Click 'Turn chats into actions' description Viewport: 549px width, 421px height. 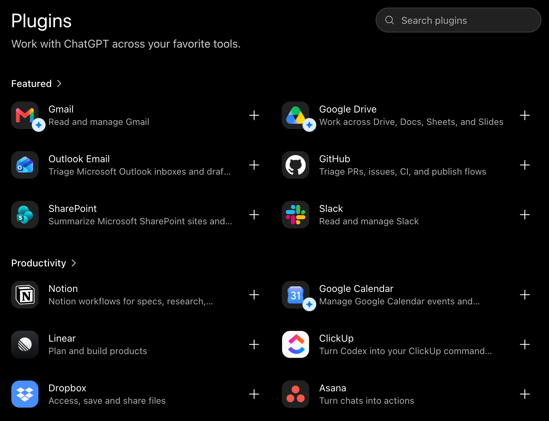[x=367, y=401]
